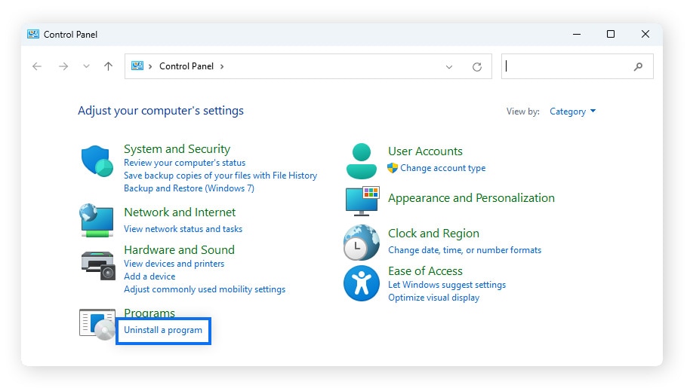Open System and Security
This screenshot has width=687, height=388.
pos(177,148)
